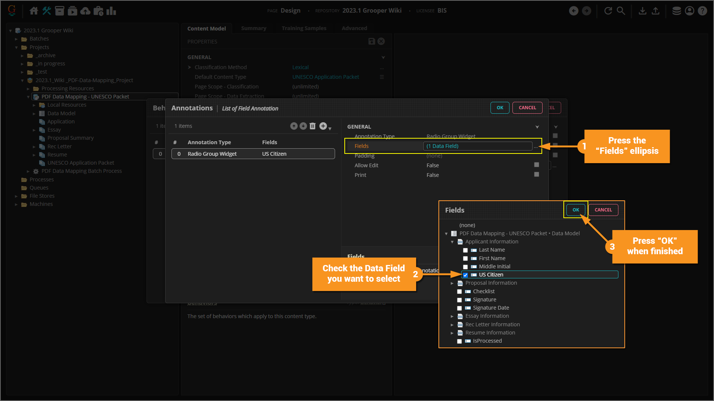714x401 pixels.
Task: Select the Radio Group Widget list row
Action: coord(253,154)
